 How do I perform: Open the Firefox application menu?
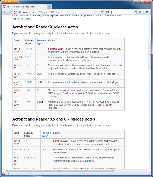[x=10, y=2]
